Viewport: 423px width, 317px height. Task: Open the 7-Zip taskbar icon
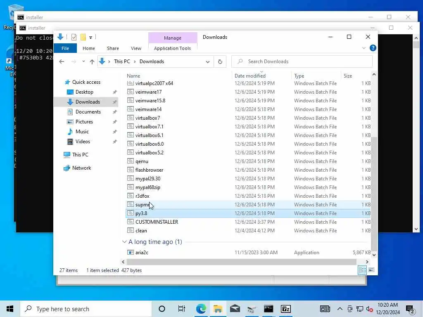coord(286,309)
